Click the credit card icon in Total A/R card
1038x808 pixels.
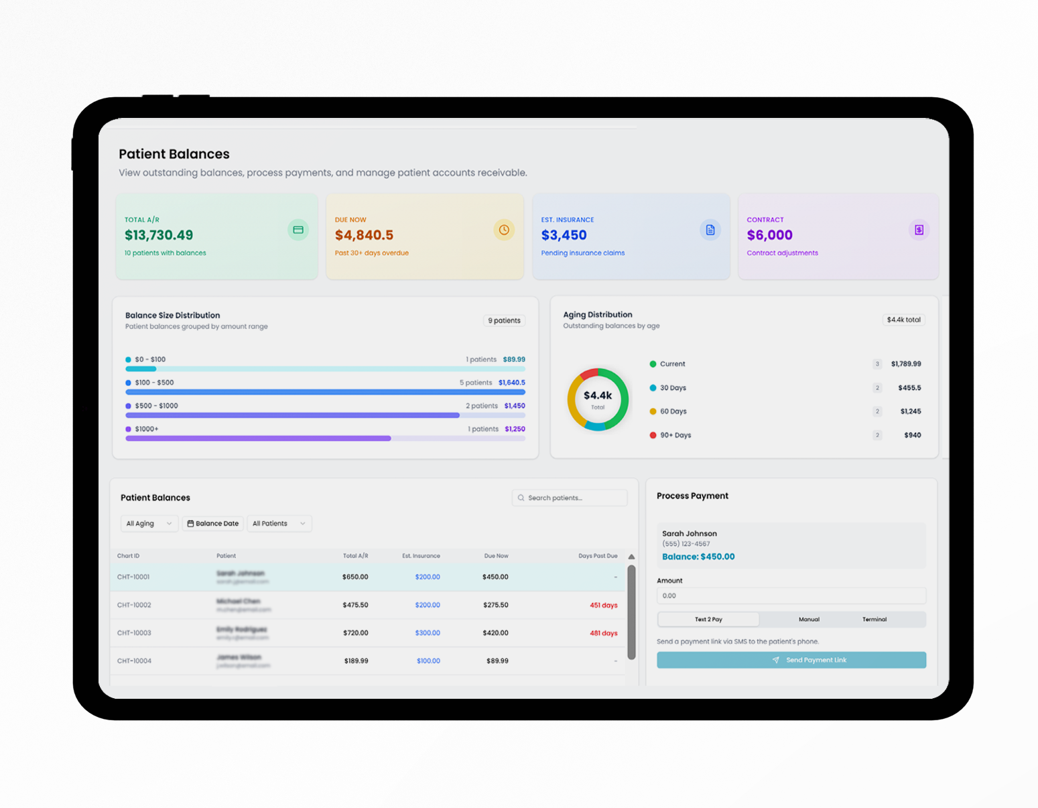pyautogui.click(x=298, y=230)
